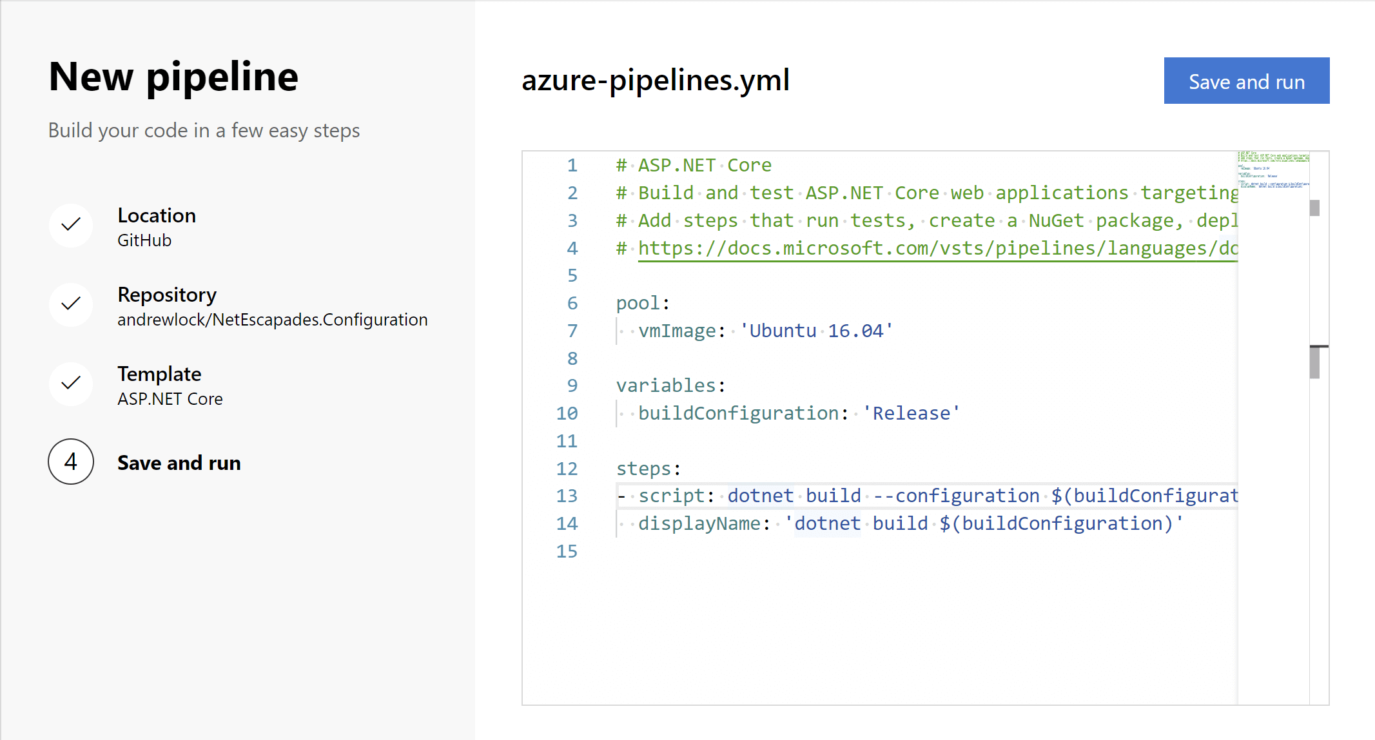Click line number 13 in the gutter
This screenshot has height=740, width=1375.
[x=567, y=496]
